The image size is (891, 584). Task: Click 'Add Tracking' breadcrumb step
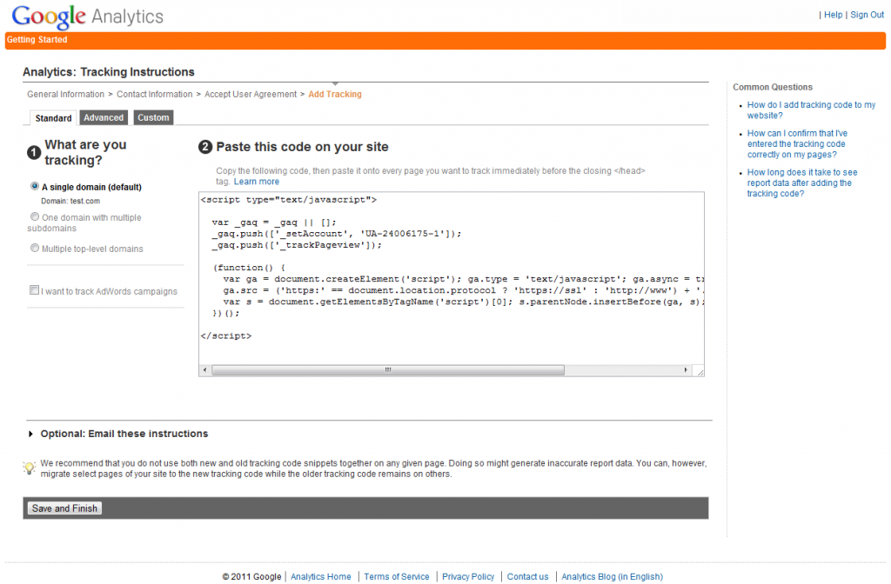335,94
